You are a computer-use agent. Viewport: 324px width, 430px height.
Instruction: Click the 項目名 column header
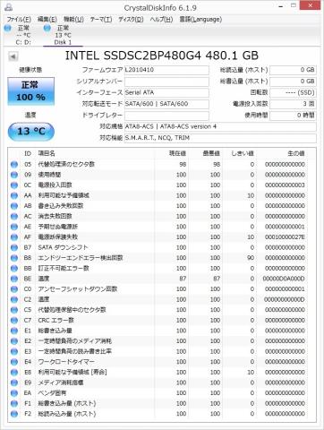(x=95, y=153)
